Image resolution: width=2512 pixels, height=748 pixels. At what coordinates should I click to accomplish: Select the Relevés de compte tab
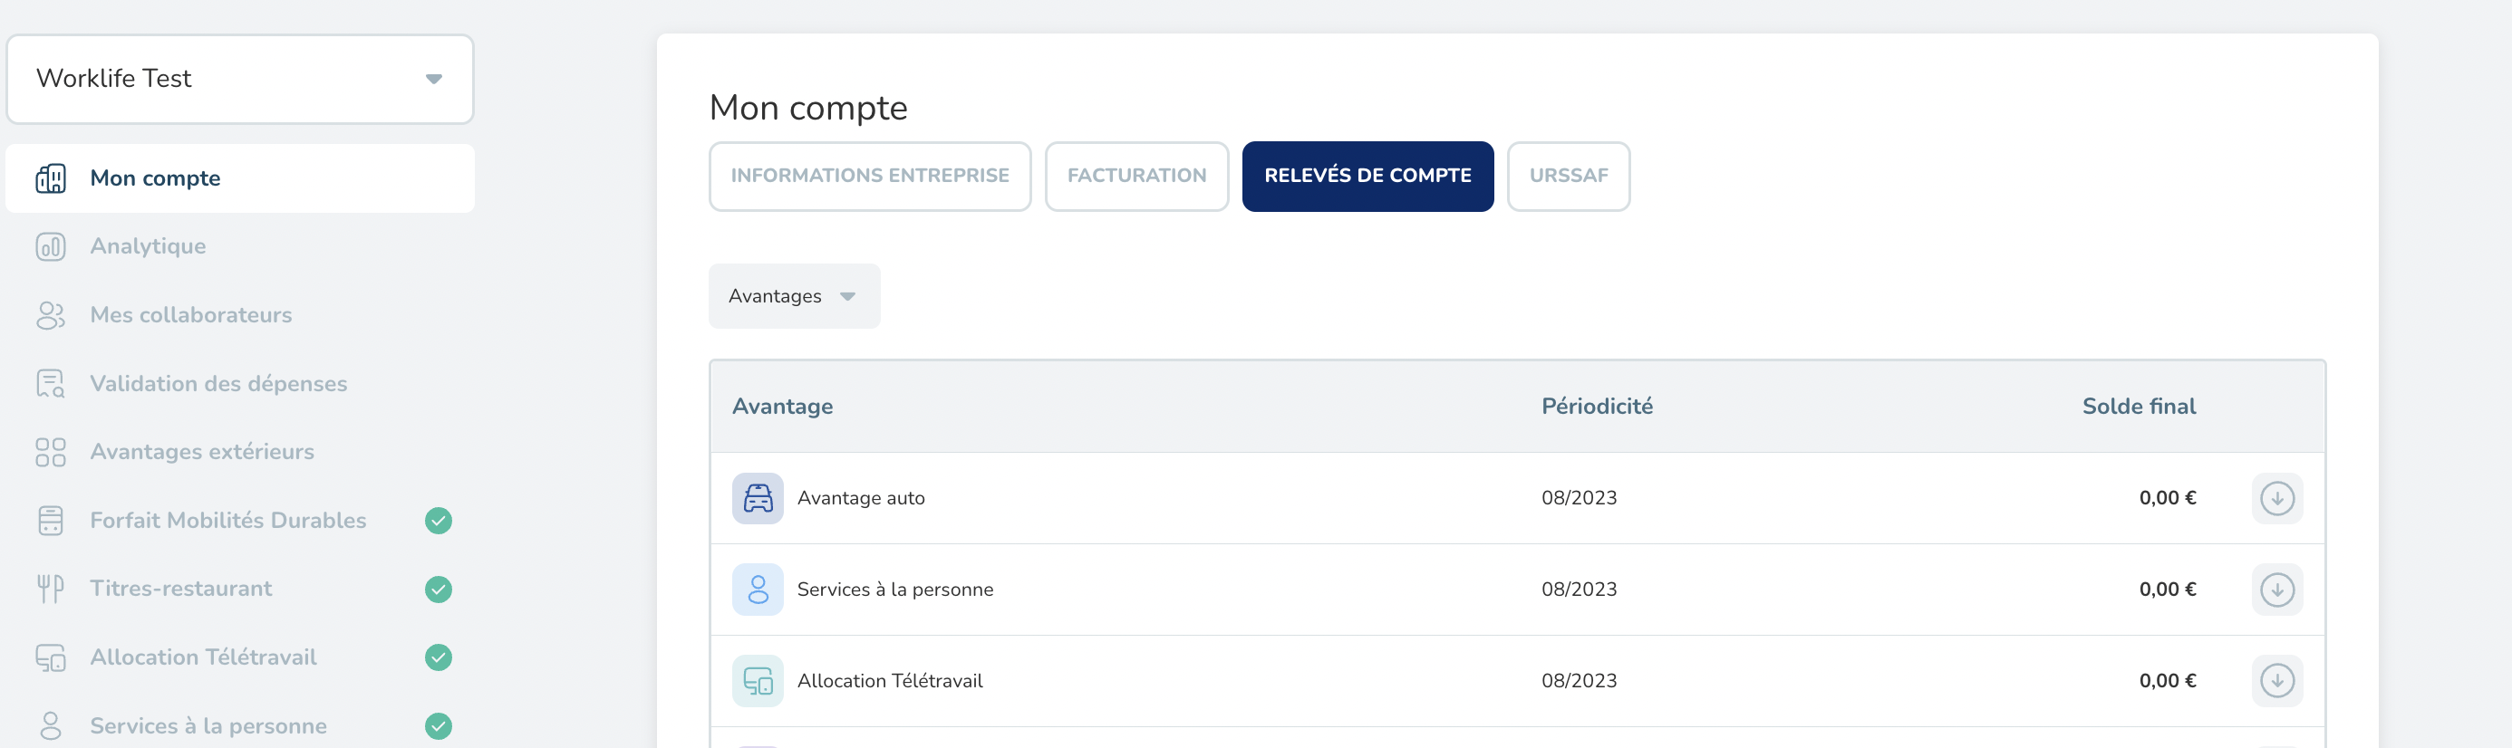point(1367,177)
